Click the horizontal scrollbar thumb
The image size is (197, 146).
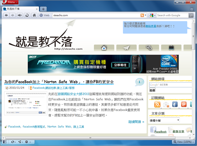90,138
